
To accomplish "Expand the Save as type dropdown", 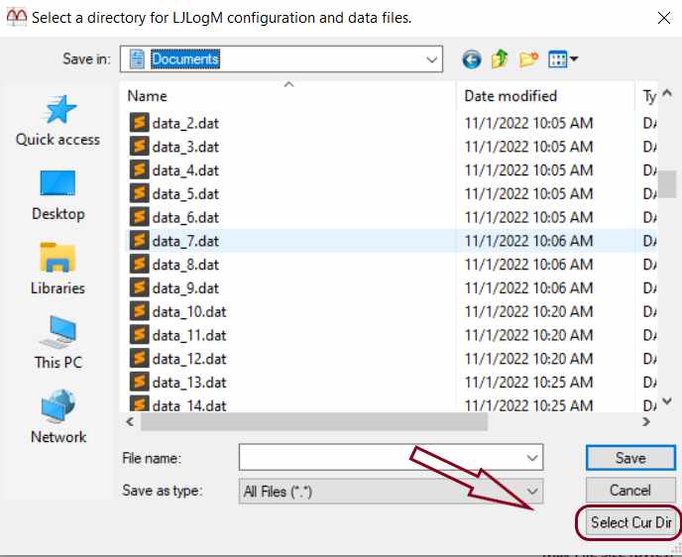I will pyautogui.click(x=533, y=491).
